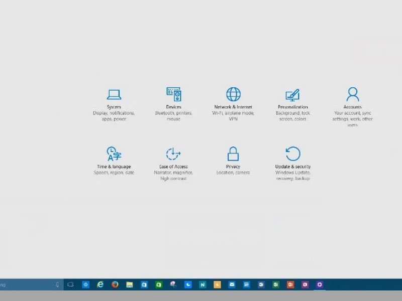Open PowerPoint from the taskbar

tap(290, 284)
